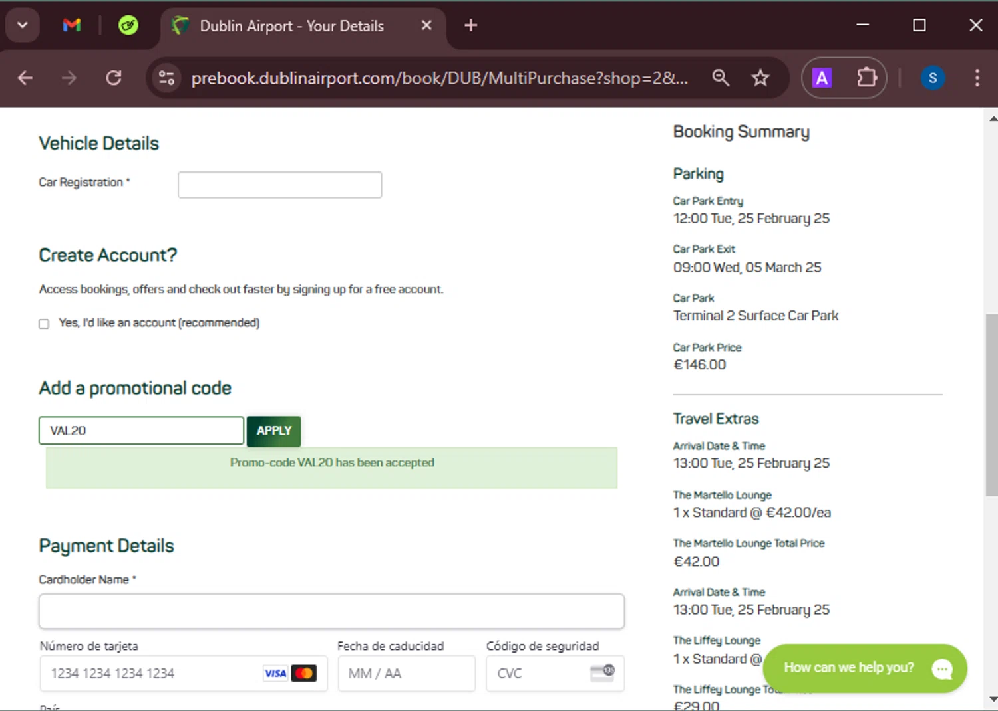The height and width of the screenshot is (711, 998).
Task: Focus the Car Registration field
Action: pos(280,185)
